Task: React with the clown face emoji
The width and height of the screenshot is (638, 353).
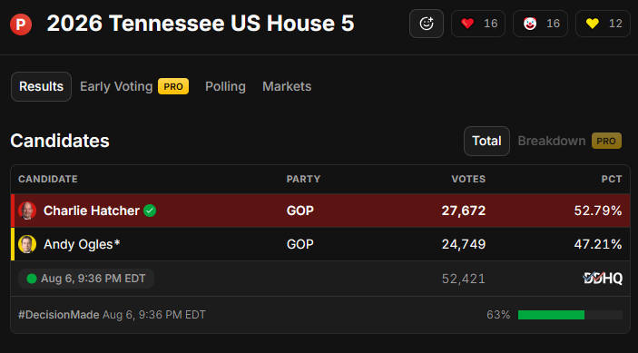Action: [x=540, y=24]
